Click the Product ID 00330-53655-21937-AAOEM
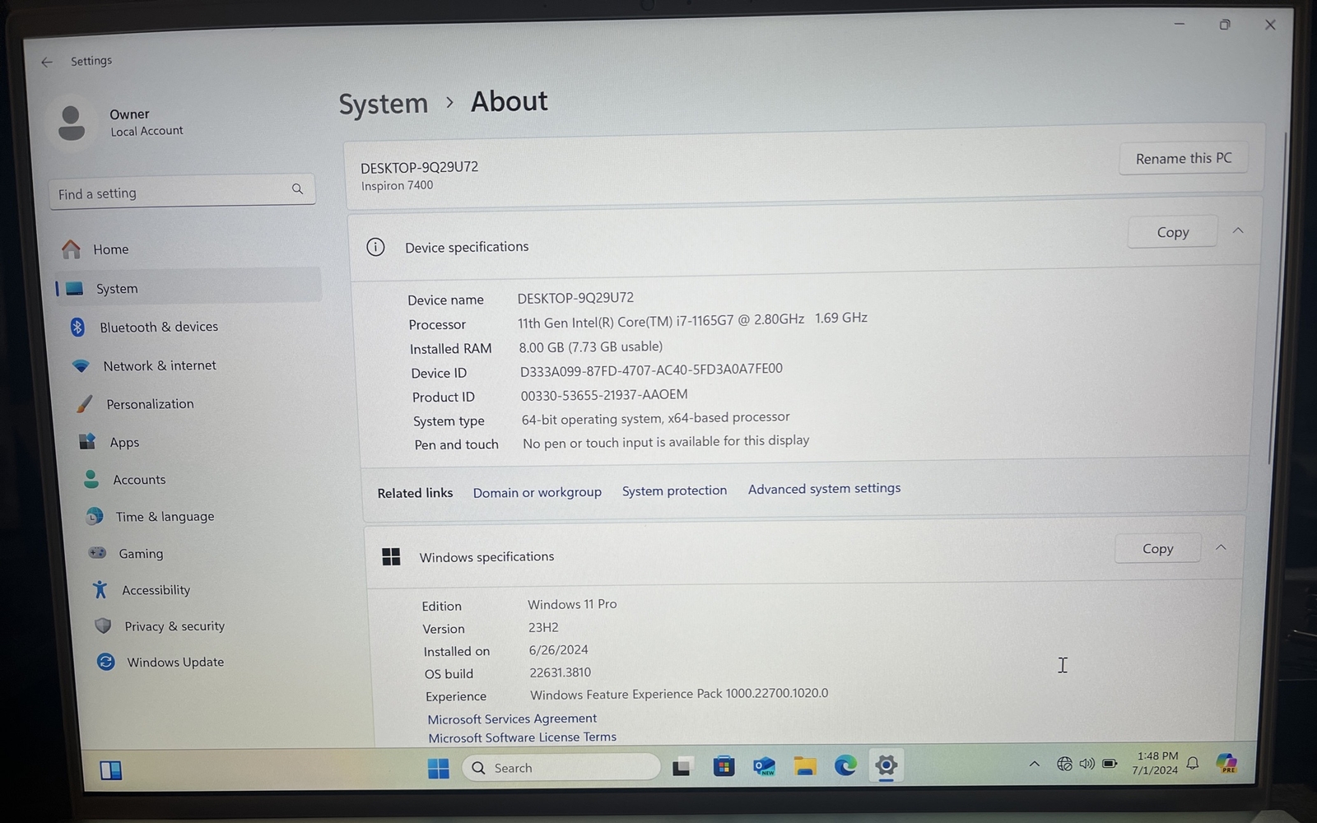The image size is (1317, 823). point(604,395)
